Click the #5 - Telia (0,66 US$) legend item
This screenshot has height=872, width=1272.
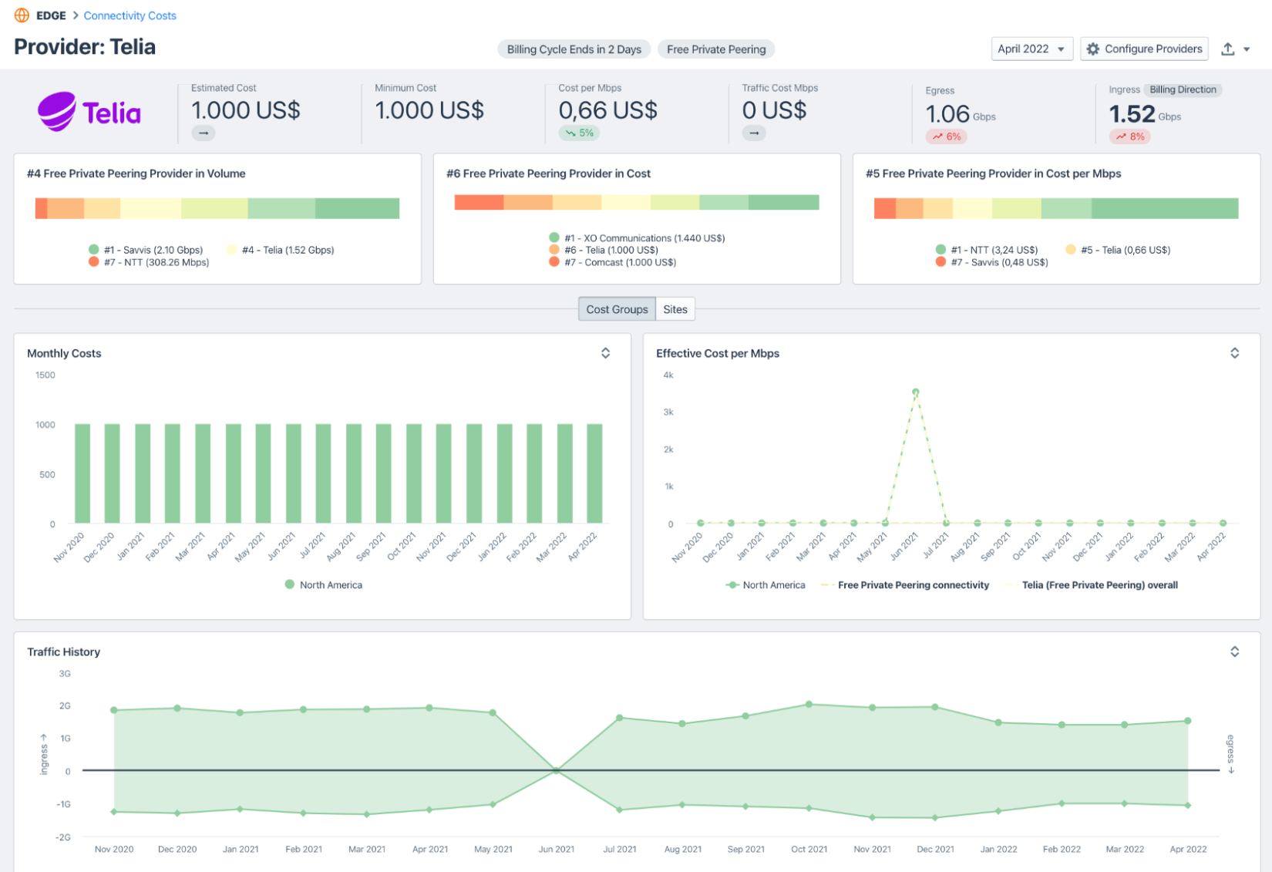[x=1118, y=250]
